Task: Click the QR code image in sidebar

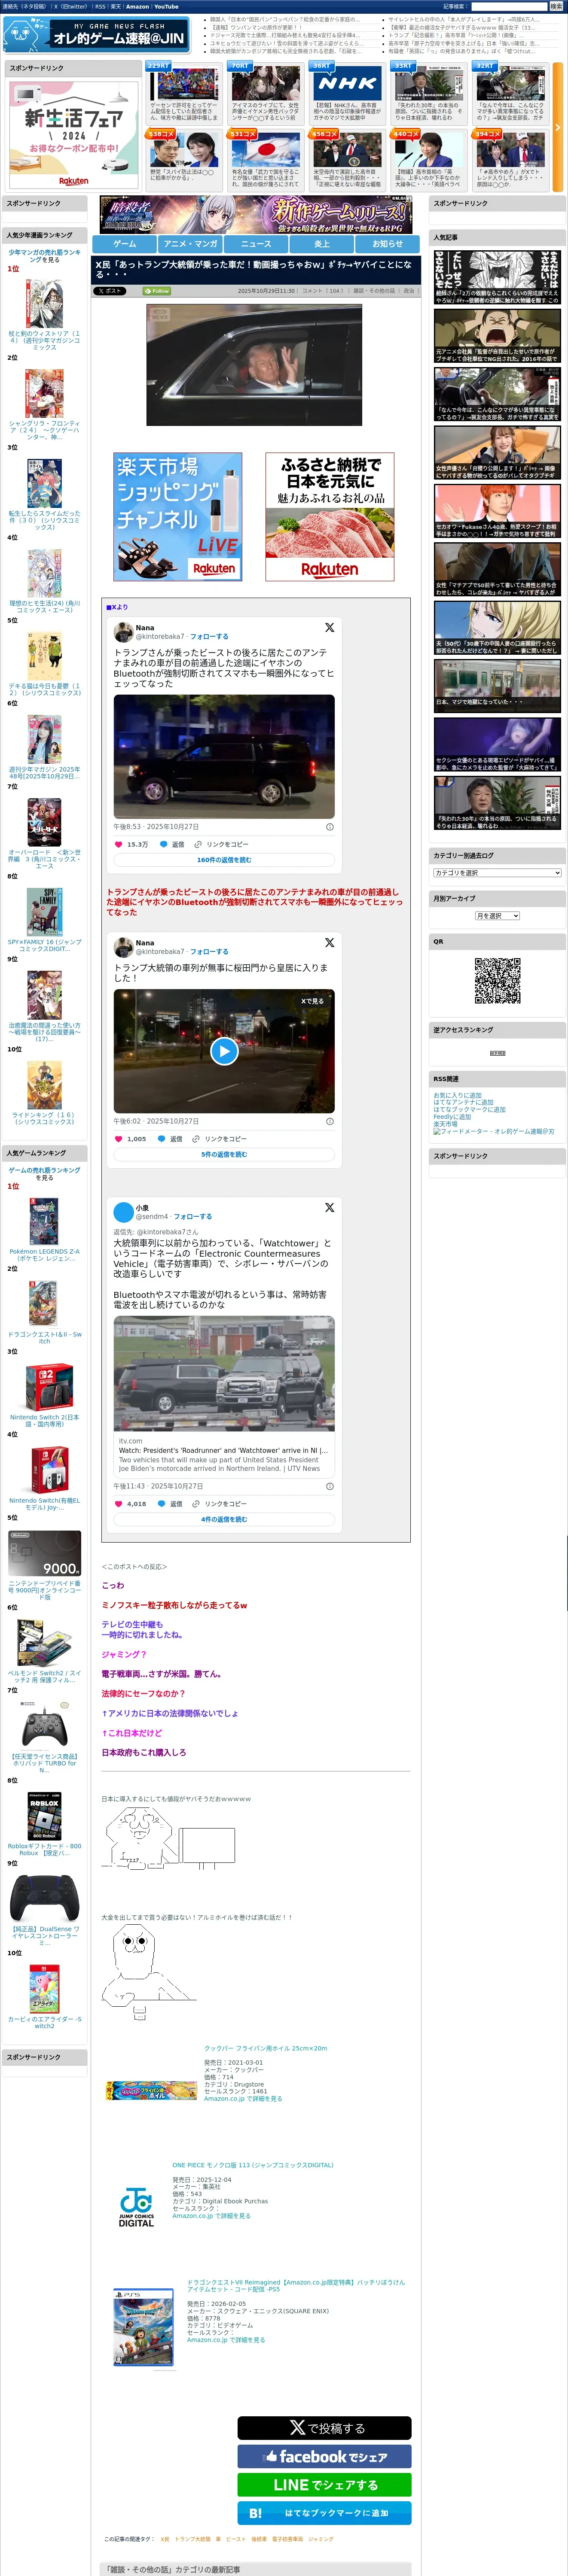Action: tap(497, 981)
